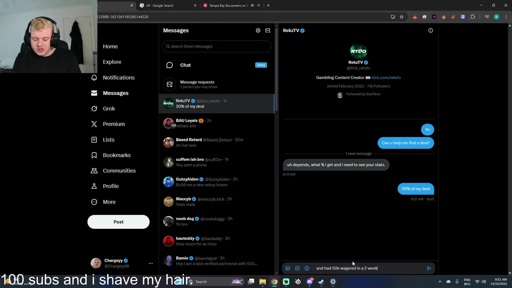Viewport: 512px width, 288px height.
Task: Open the Based Retard conversation
Action: tap(216, 142)
